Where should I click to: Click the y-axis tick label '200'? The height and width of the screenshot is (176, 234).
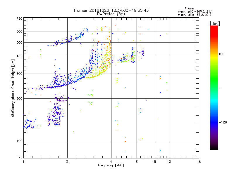coord(19,99)
